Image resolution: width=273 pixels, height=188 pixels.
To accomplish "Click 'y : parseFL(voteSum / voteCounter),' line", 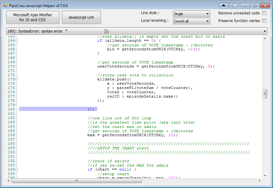I will (x=150, y=88).
